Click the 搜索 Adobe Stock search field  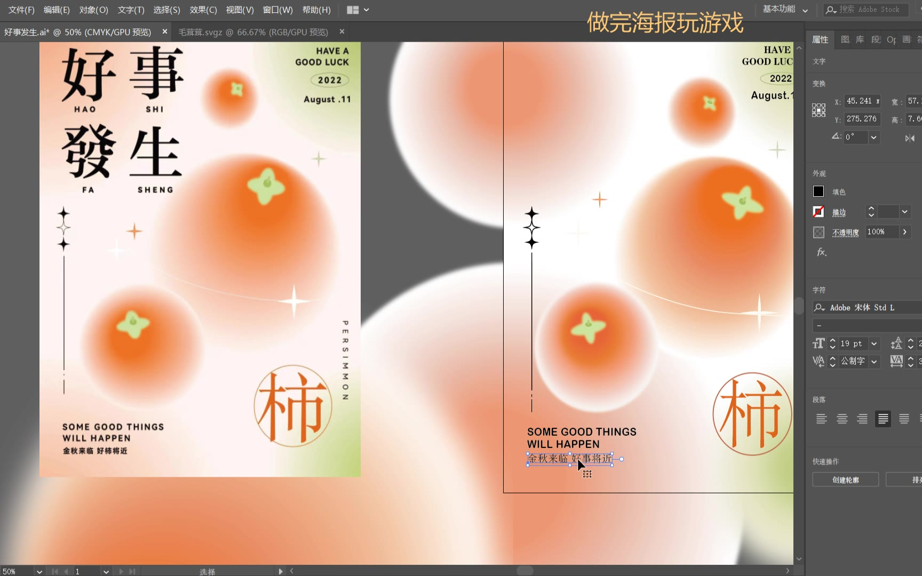click(865, 9)
